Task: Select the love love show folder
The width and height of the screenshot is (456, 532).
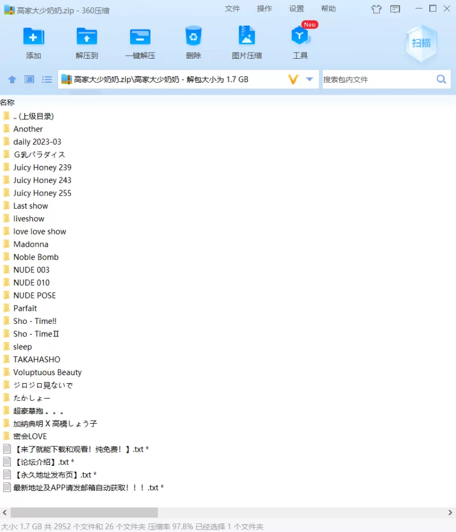Action: (40, 232)
